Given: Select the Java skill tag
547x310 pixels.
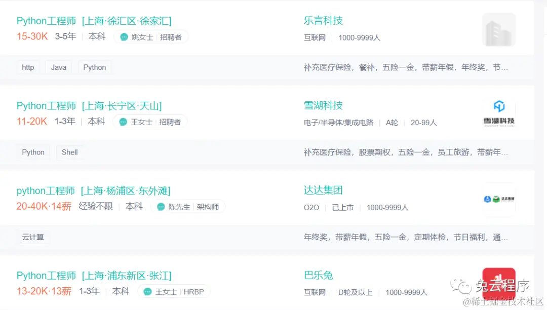Looking at the screenshot, I should [x=59, y=67].
